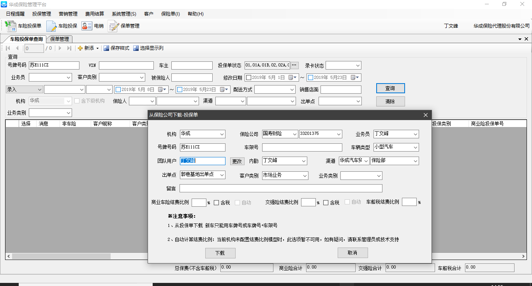Switch to the 保单管理 tab

click(60, 39)
